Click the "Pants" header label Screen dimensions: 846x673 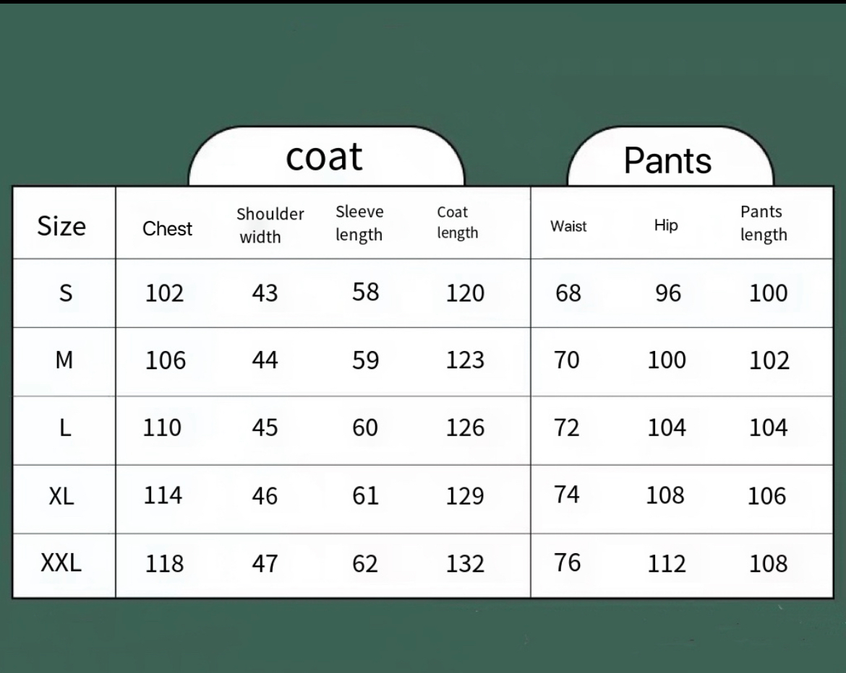(x=667, y=160)
